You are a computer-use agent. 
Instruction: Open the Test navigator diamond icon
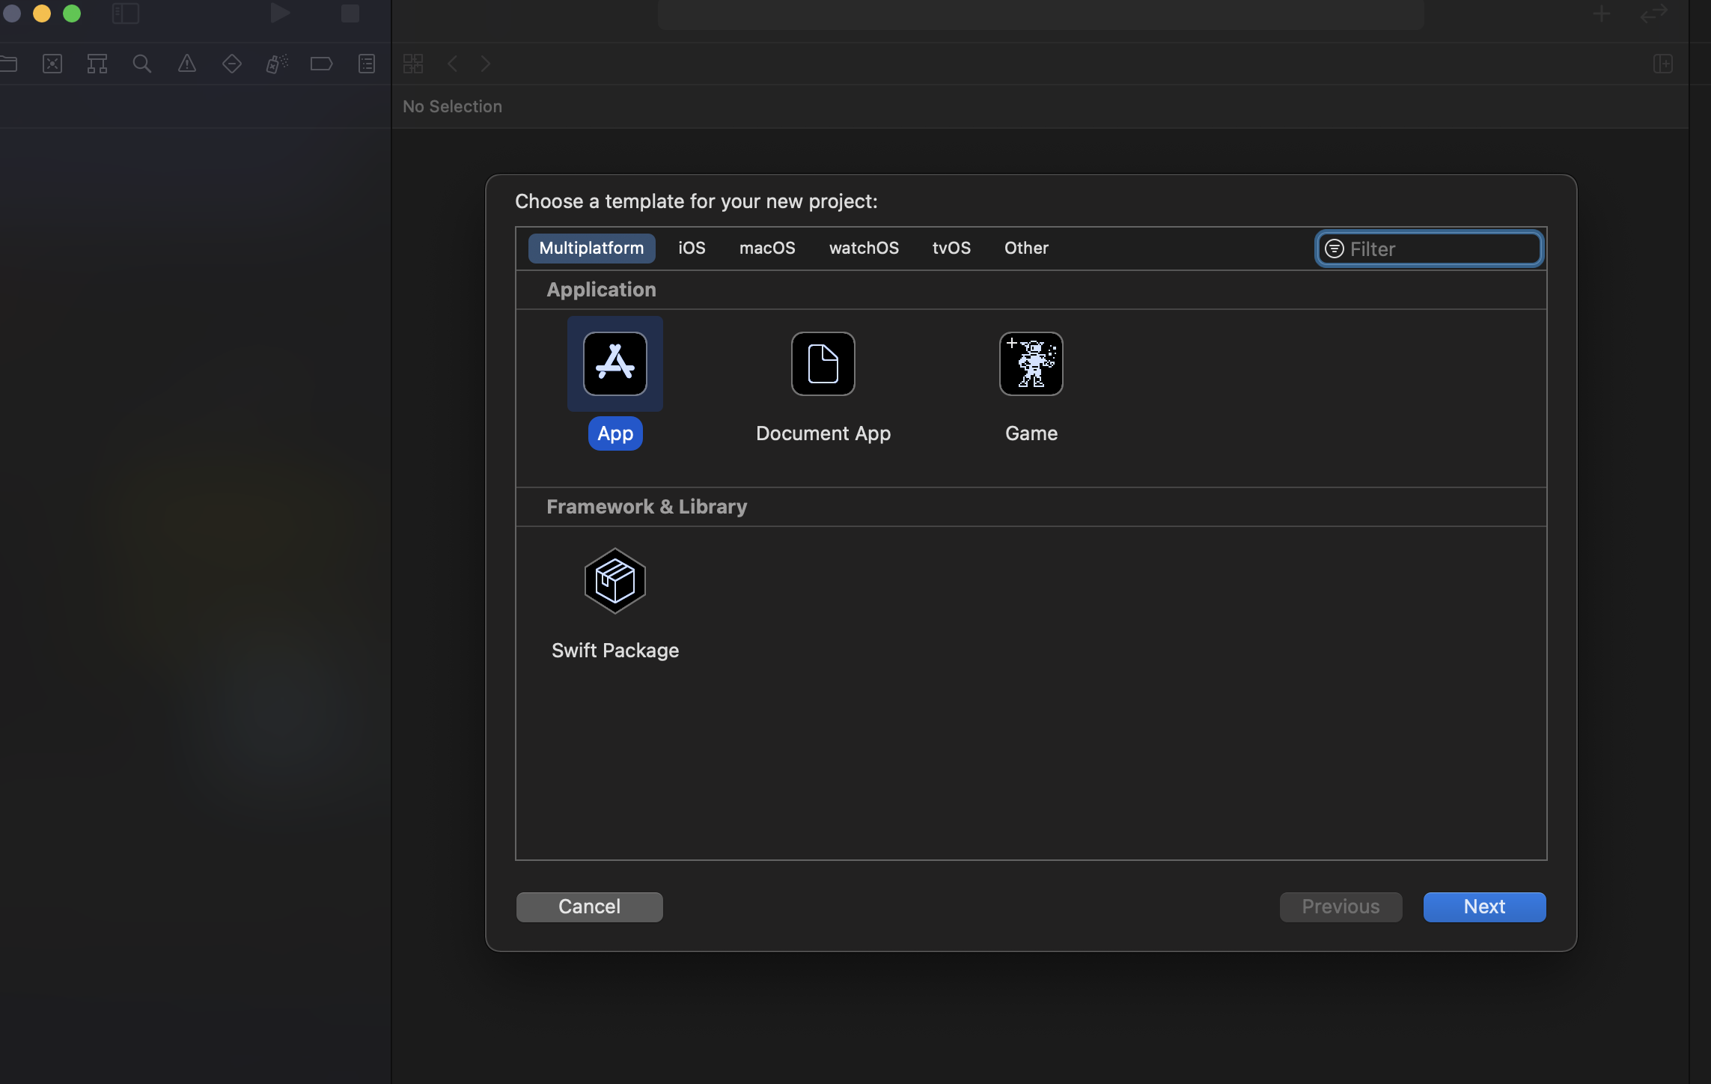[x=231, y=64]
